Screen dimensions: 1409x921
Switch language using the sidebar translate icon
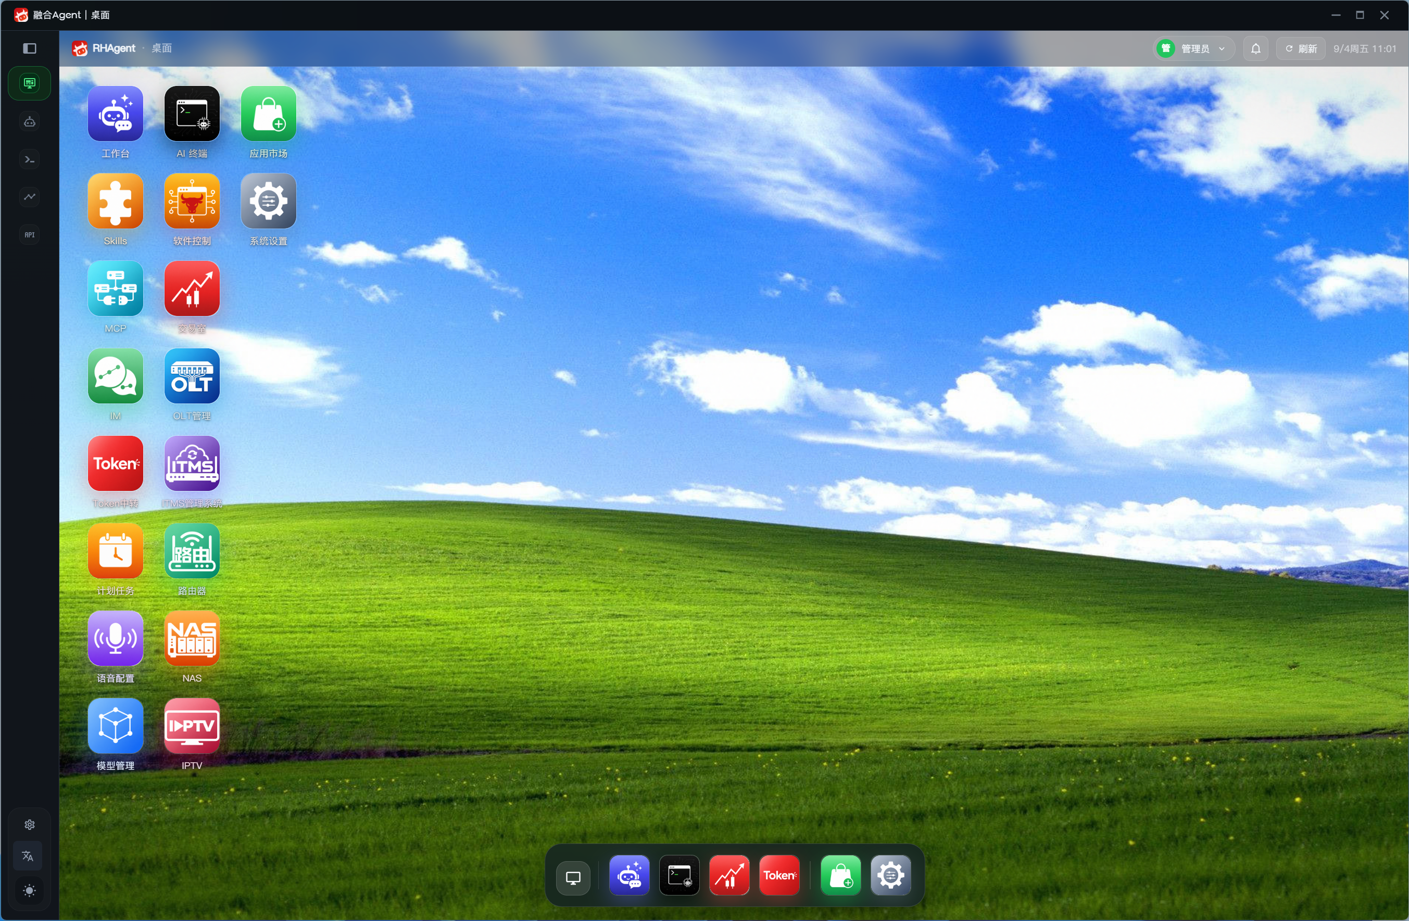28,856
